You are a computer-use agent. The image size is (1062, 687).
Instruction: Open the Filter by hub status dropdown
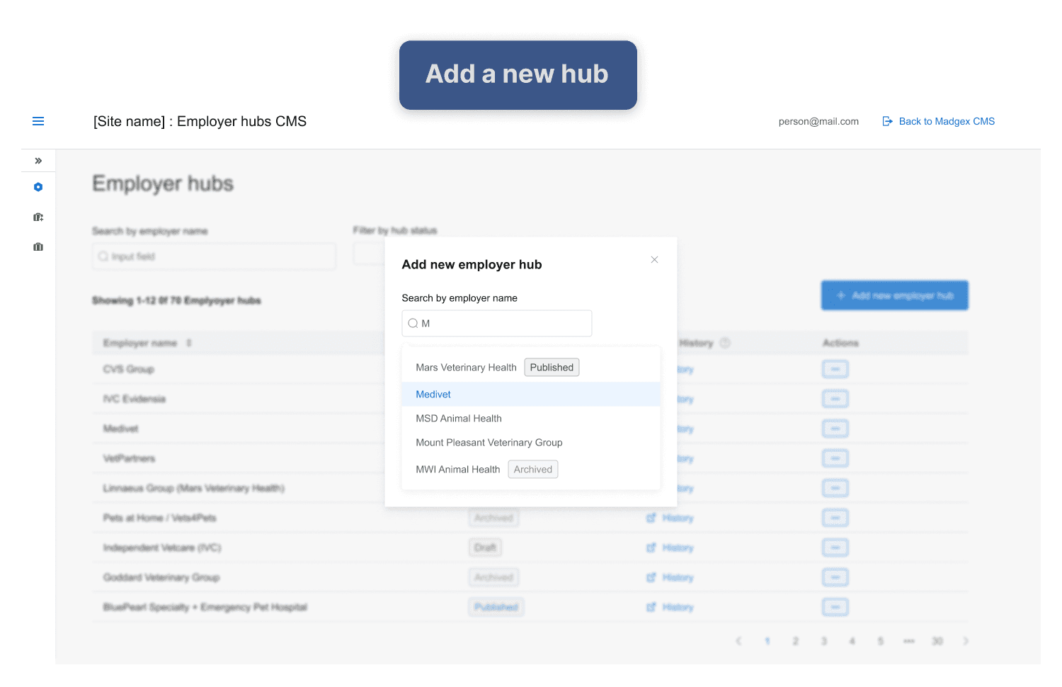pyautogui.click(x=369, y=254)
